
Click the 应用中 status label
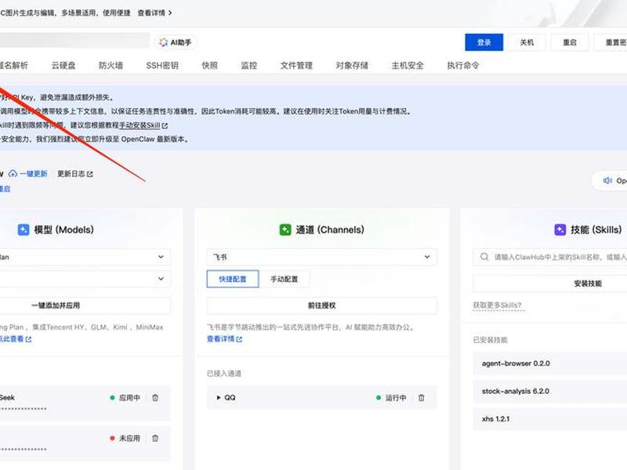click(x=129, y=398)
